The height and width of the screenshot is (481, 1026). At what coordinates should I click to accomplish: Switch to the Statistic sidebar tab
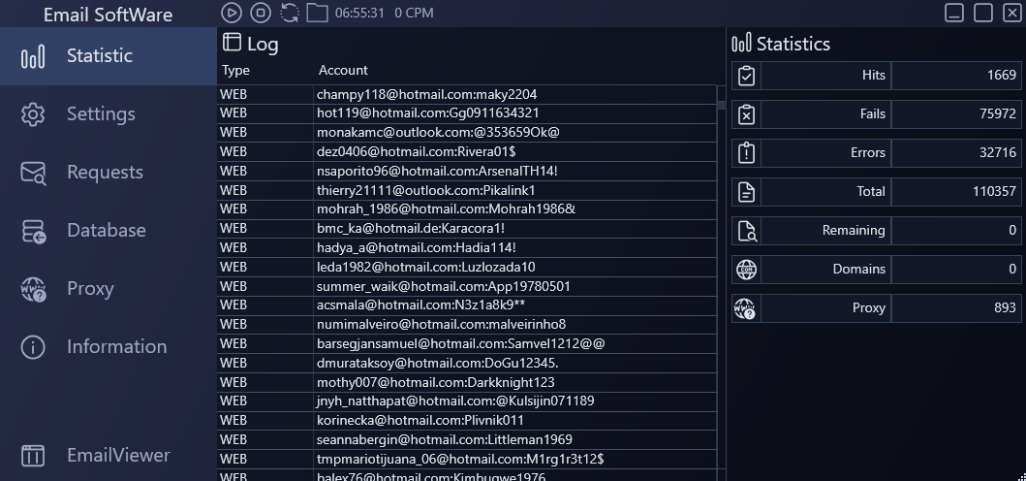point(99,56)
